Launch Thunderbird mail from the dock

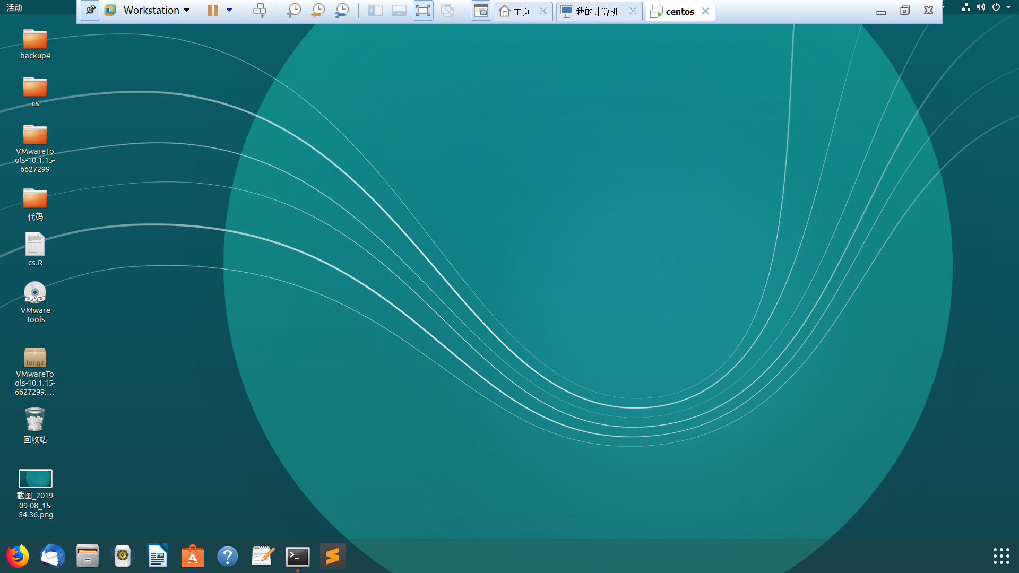[53, 556]
